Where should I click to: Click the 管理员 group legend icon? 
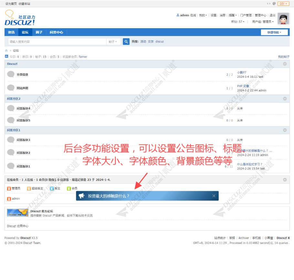[x=9, y=188]
